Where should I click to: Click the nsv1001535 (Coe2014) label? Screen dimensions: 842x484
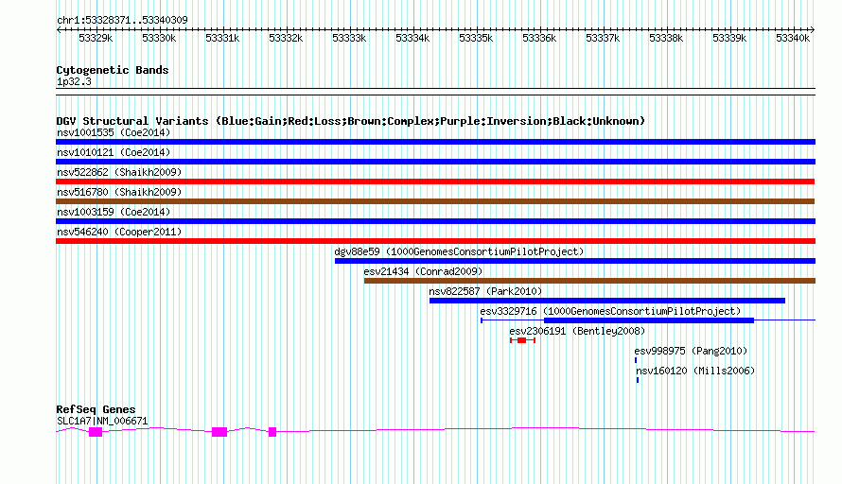tap(114, 132)
